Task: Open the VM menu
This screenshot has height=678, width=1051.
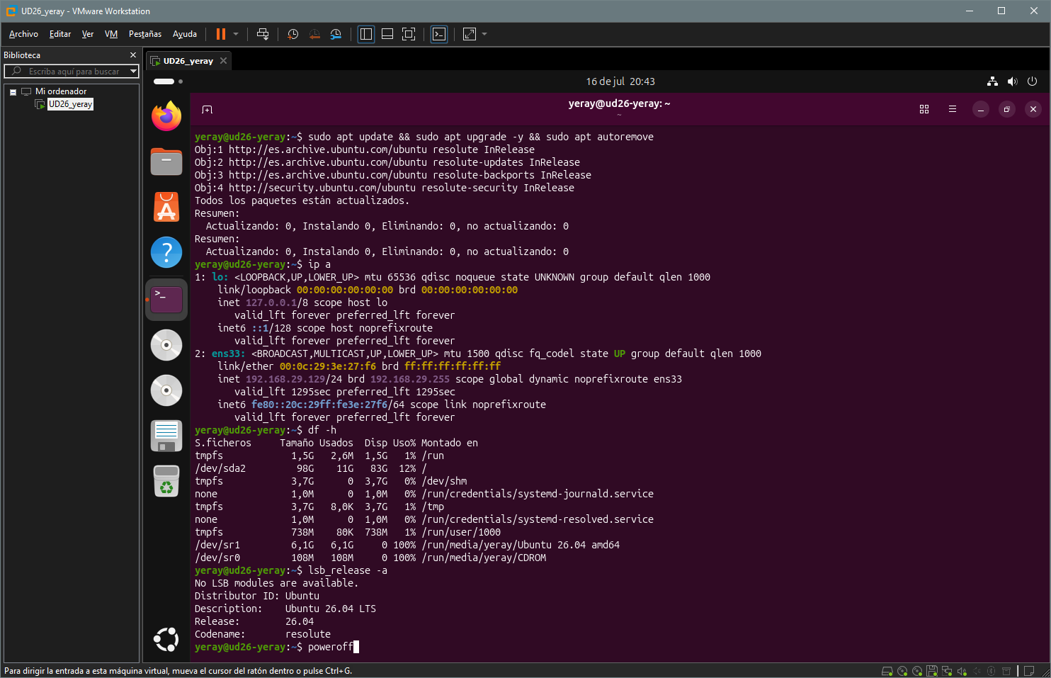Action: [x=111, y=34]
